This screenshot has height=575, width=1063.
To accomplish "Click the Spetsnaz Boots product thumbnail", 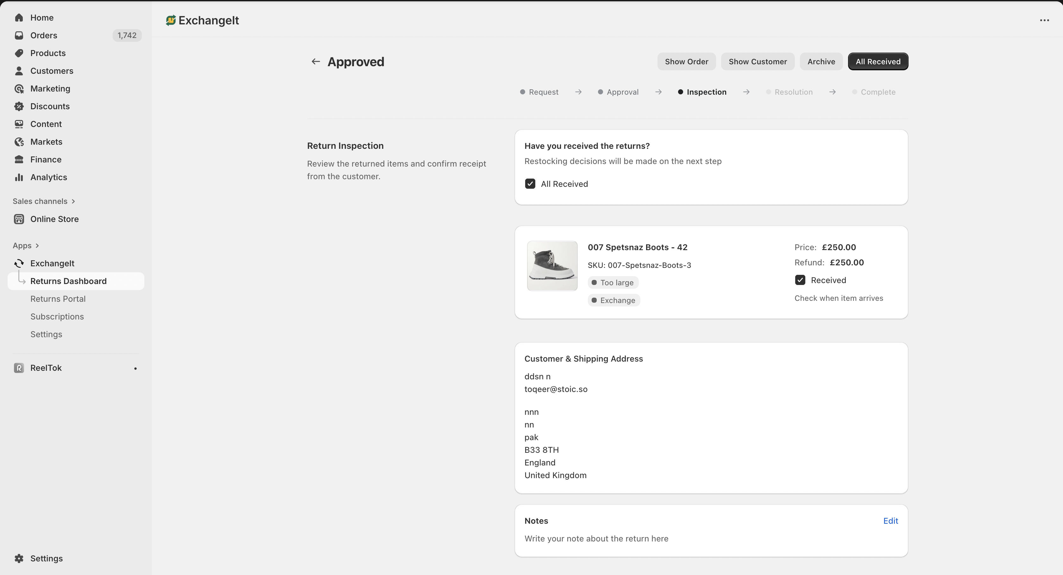I will click(552, 266).
